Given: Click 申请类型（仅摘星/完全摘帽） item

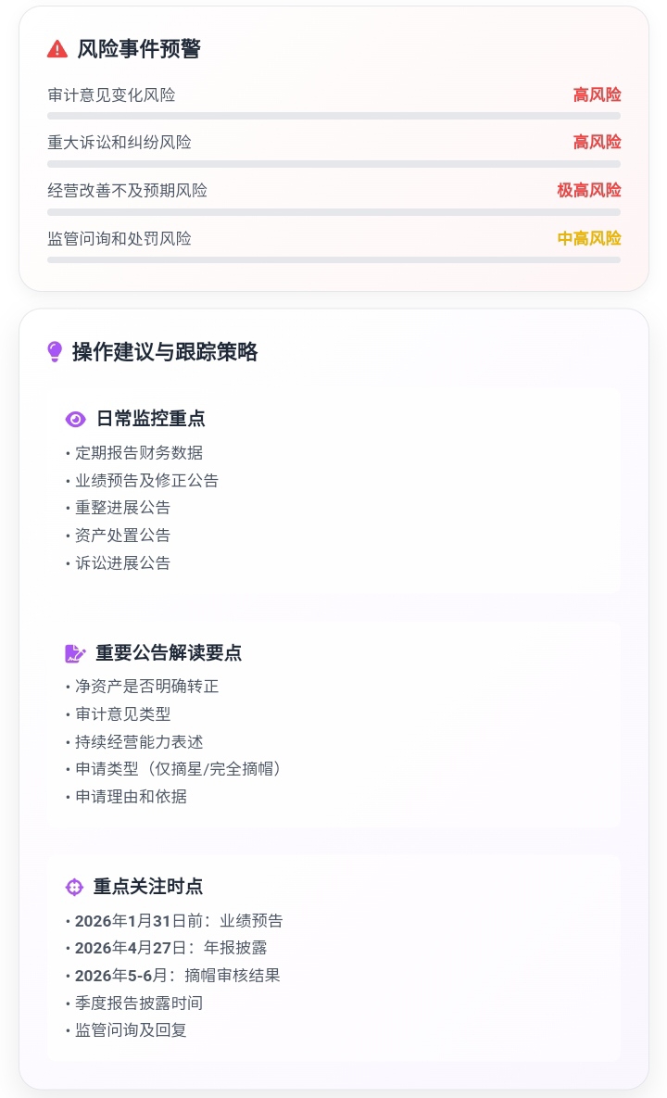Looking at the screenshot, I should (178, 769).
